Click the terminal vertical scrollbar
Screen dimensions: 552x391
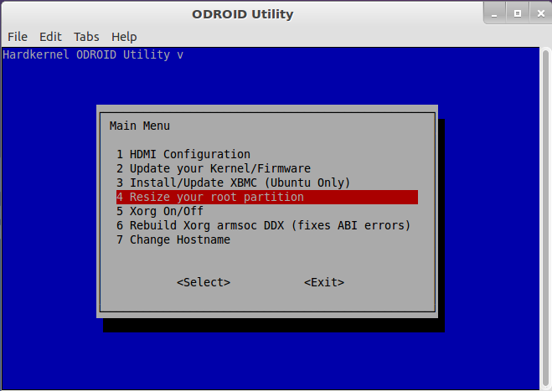coord(545,219)
